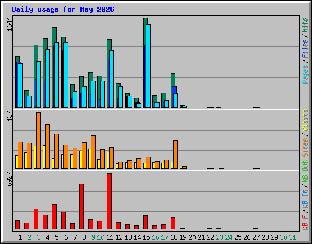Select day 5 on the x-axis
The image size is (312, 244).
(57, 237)
